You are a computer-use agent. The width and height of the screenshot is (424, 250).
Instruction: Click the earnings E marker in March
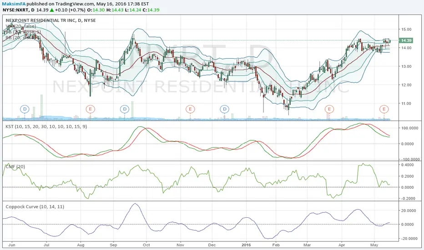(x=329, y=109)
